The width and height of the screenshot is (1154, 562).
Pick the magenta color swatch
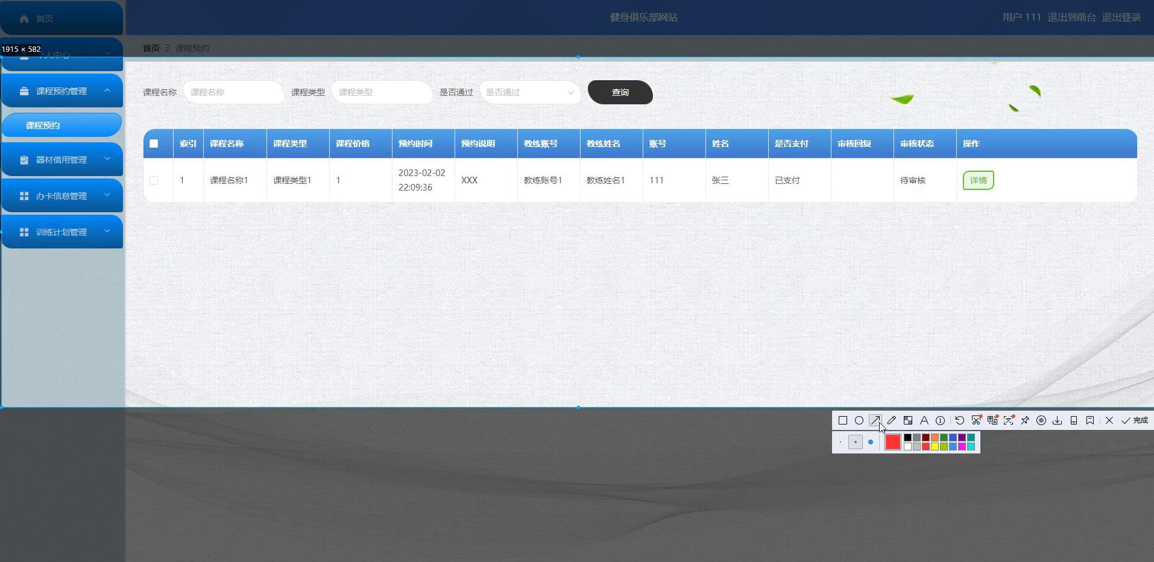coord(962,446)
